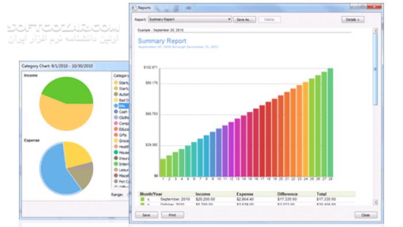Click the Total column header
This screenshot has width=403, height=227.
coord(321,194)
